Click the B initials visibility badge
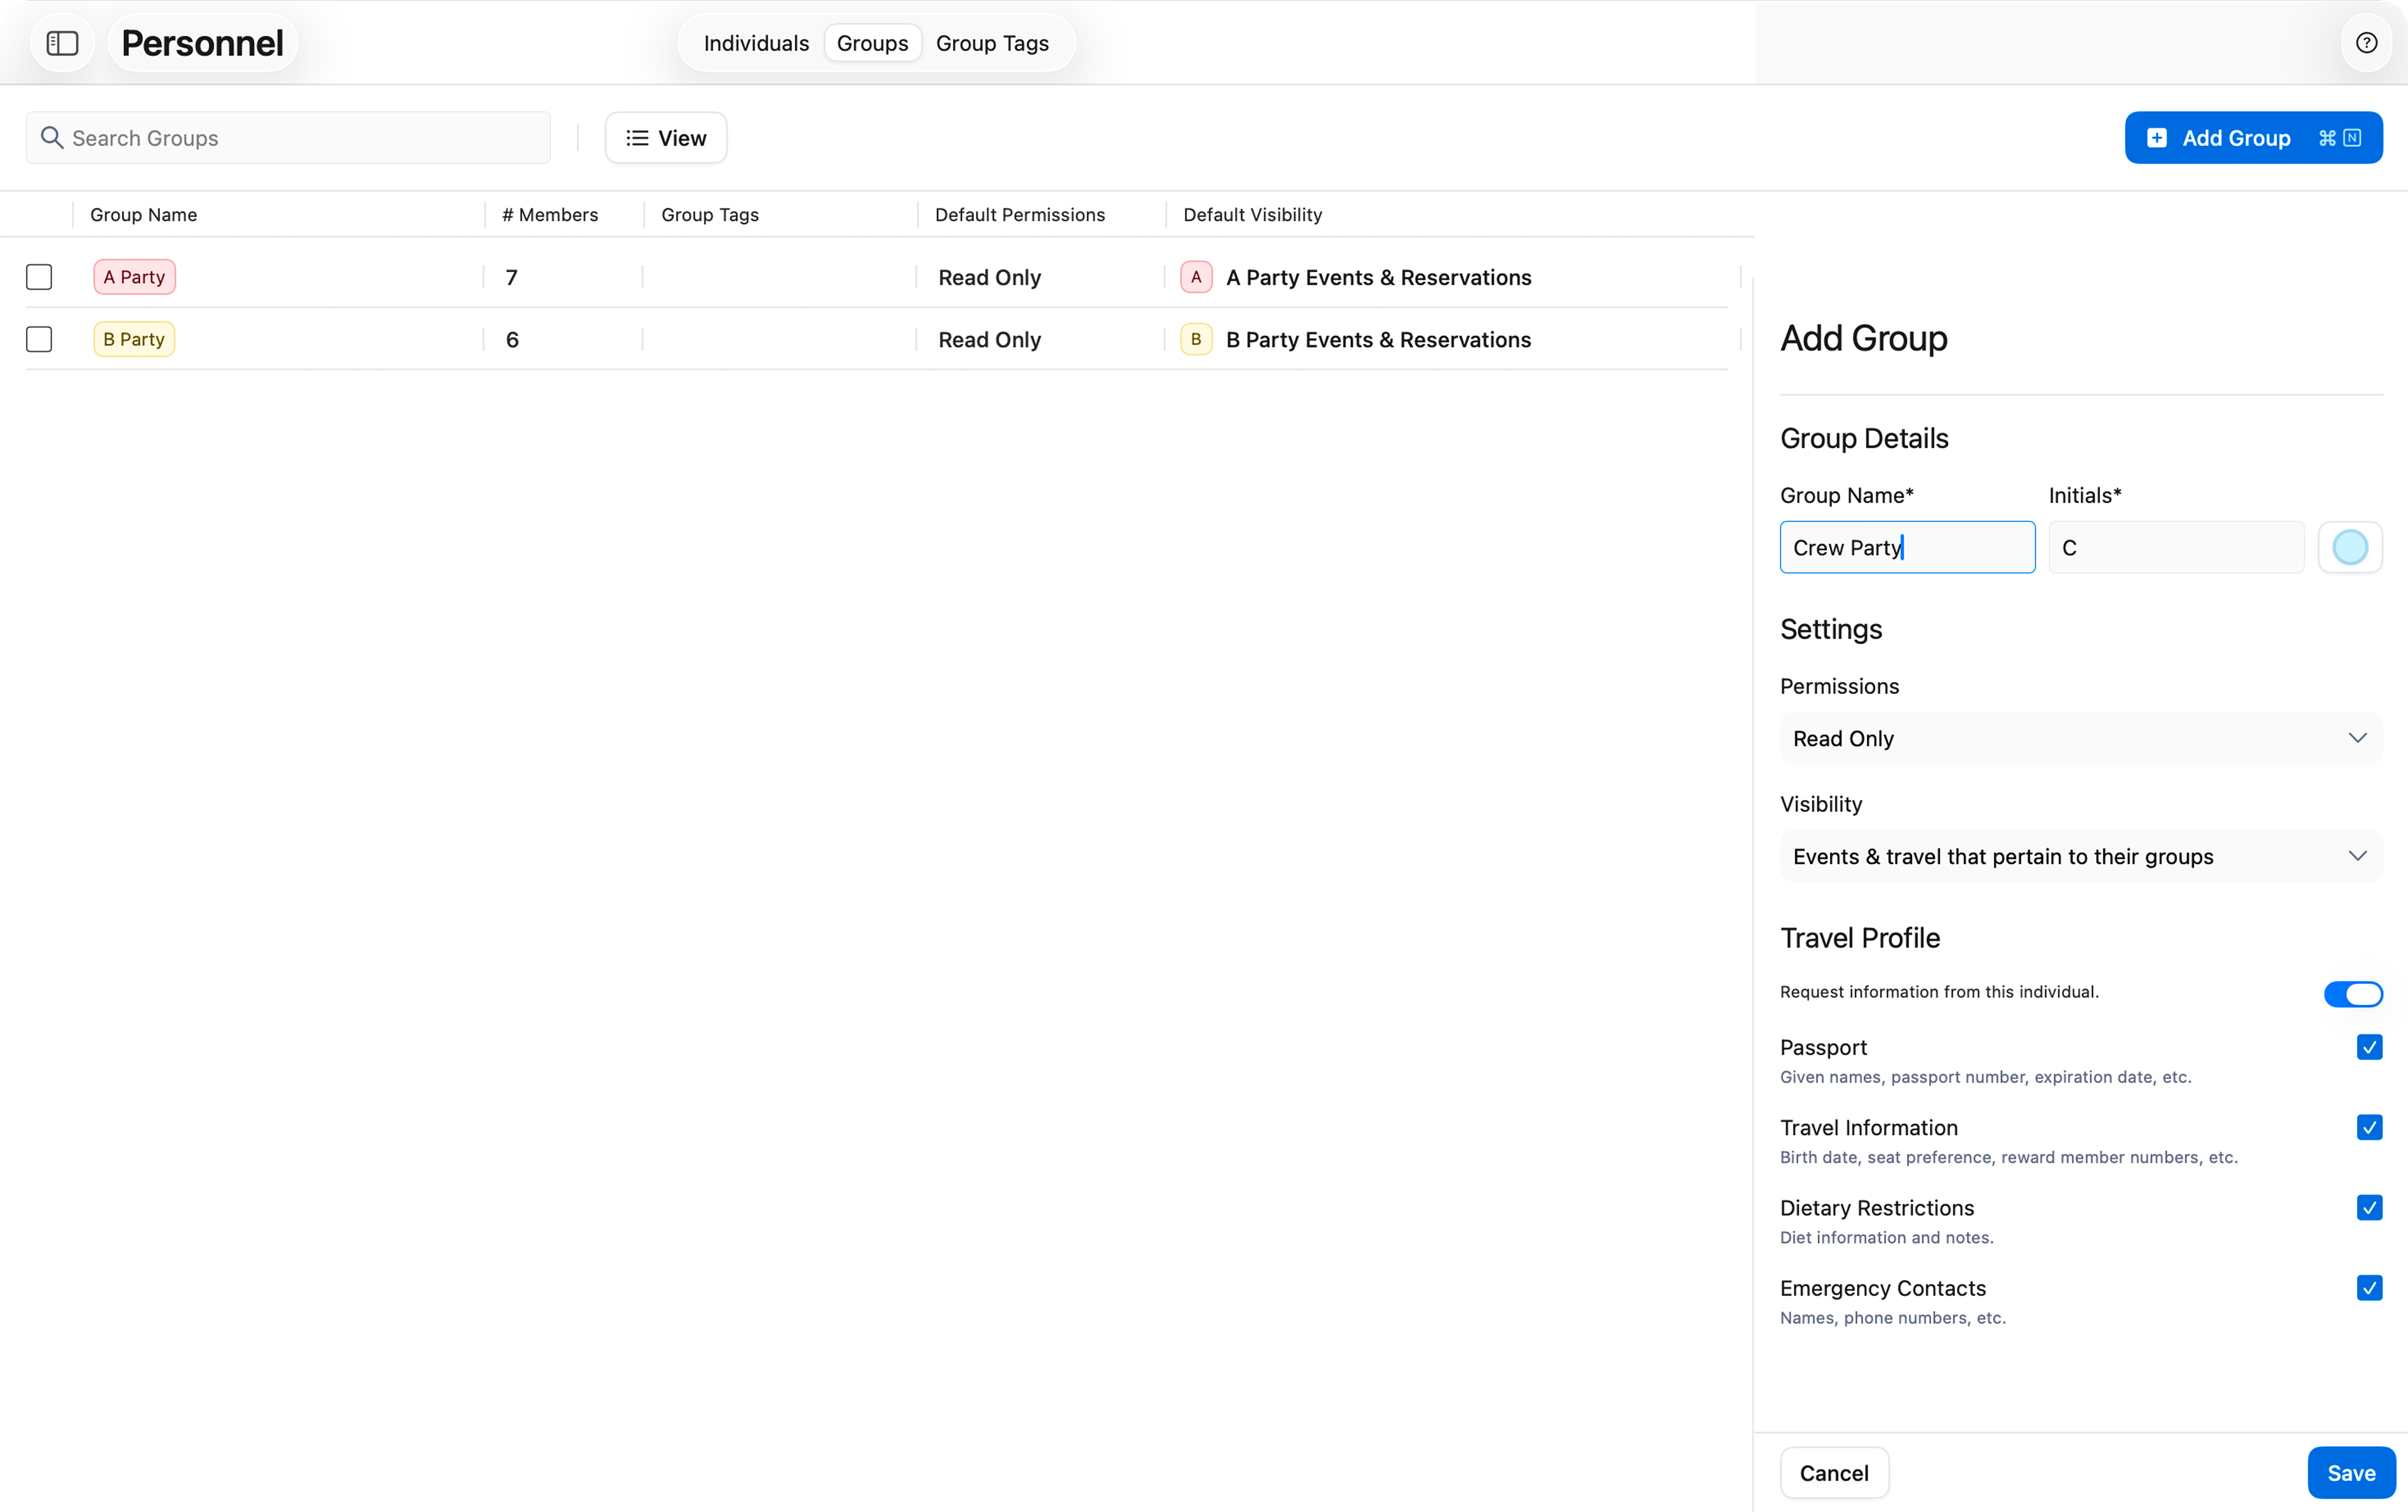2408x1512 pixels. tap(1196, 340)
